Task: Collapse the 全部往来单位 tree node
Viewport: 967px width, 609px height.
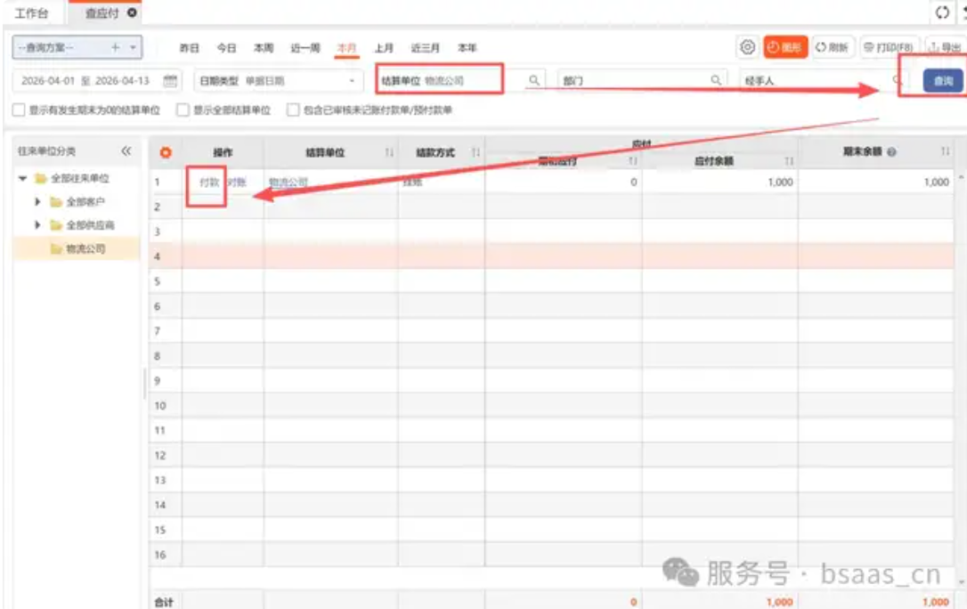Action: point(23,178)
